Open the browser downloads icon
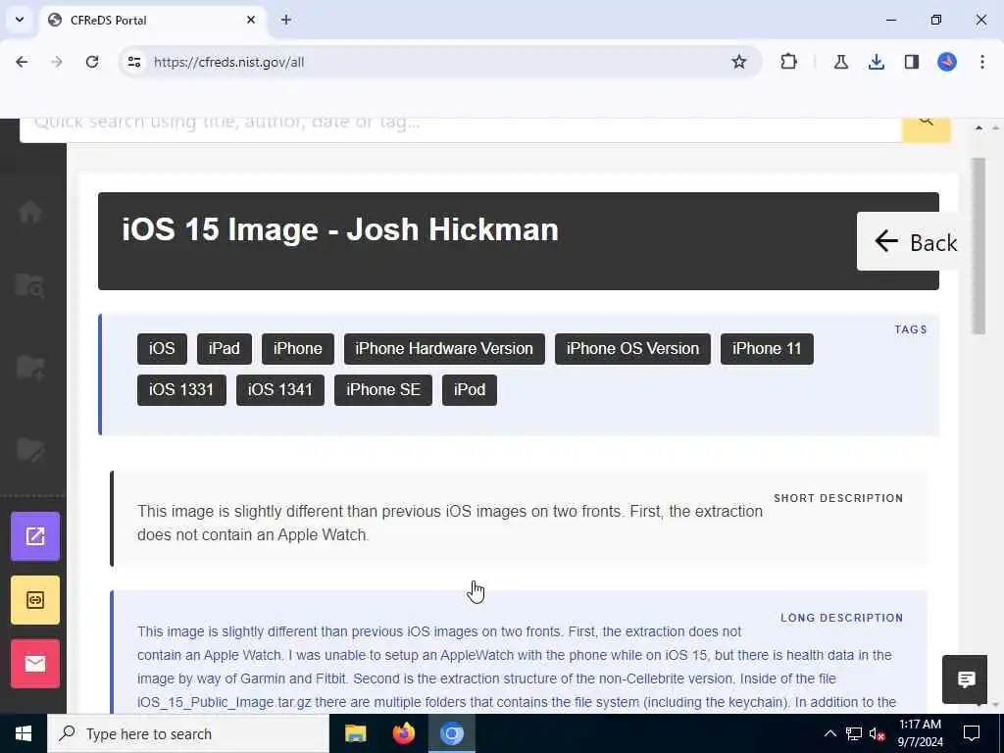 point(876,62)
